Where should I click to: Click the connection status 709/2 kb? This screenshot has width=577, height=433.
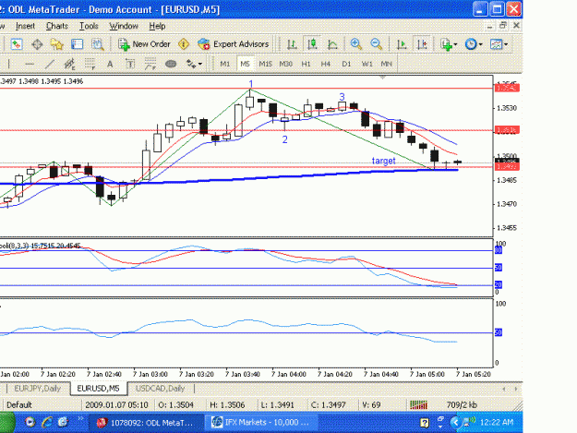tap(462, 405)
